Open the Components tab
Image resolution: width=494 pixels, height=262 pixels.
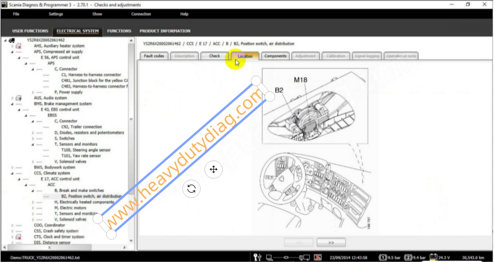[275, 56]
